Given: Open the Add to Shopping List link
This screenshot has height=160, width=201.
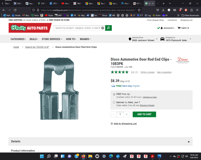Looking at the screenshot, I should tap(125, 124).
